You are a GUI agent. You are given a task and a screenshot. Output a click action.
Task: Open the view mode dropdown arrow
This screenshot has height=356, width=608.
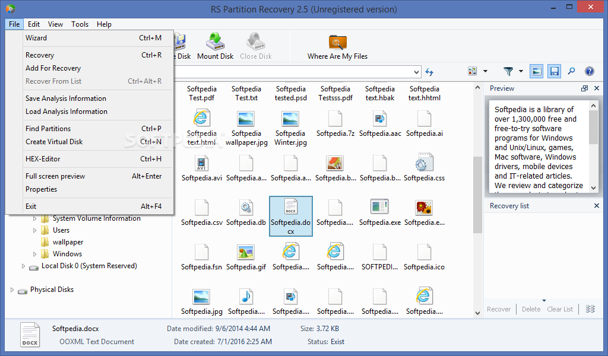[x=485, y=71]
